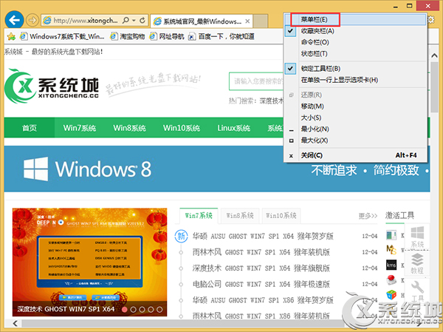Screen dimensions: 443x332
Task: Click the 系统 Windows logo side button
Action: [417, 237]
